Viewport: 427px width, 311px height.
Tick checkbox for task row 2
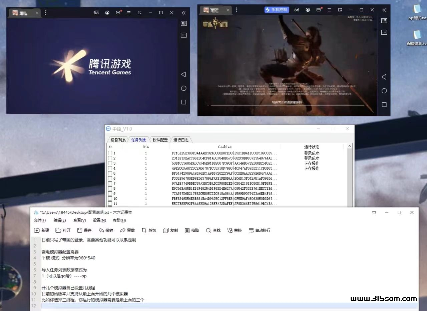coord(110,158)
